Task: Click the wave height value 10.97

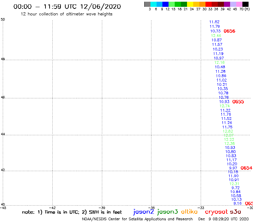Action: pos(218,58)
